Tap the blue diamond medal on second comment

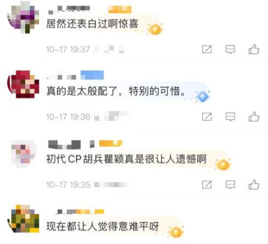(203, 96)
